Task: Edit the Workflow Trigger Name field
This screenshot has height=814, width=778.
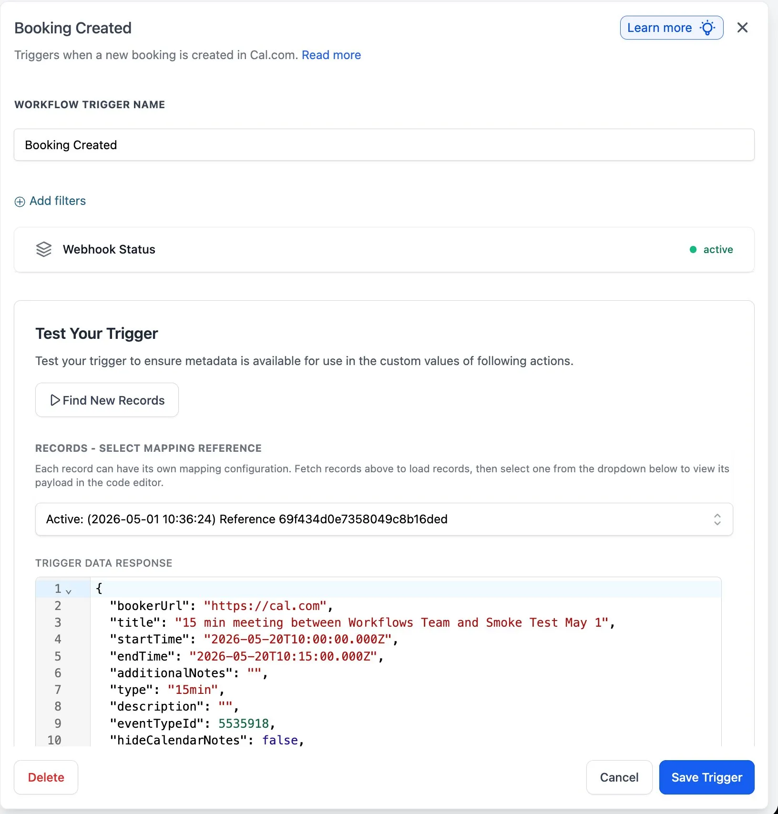Action: click(x=384, y=145)
